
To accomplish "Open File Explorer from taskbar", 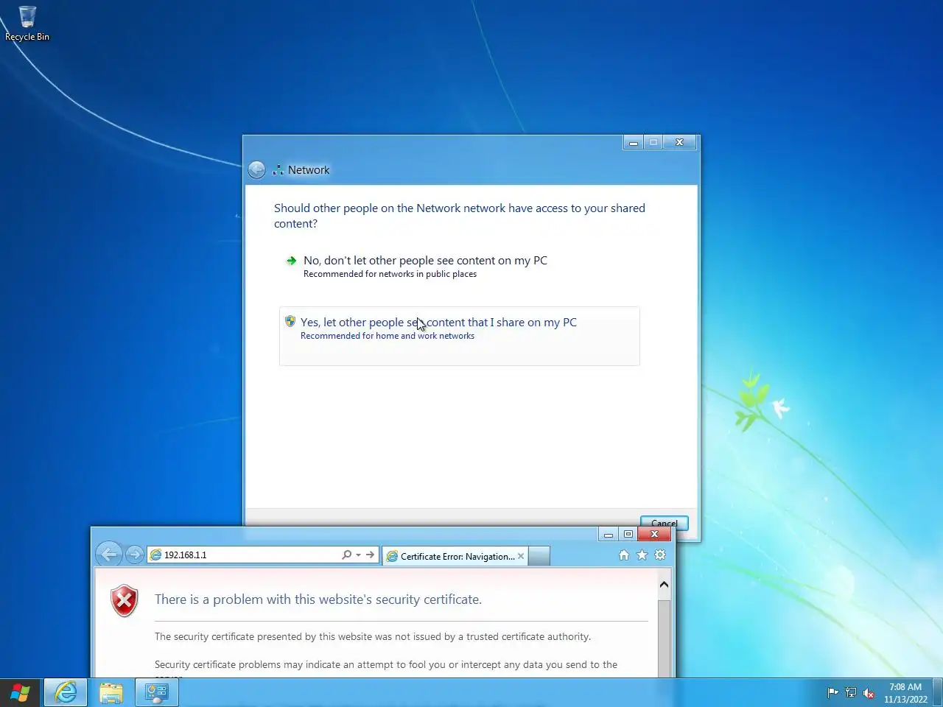I will (111, 692).
